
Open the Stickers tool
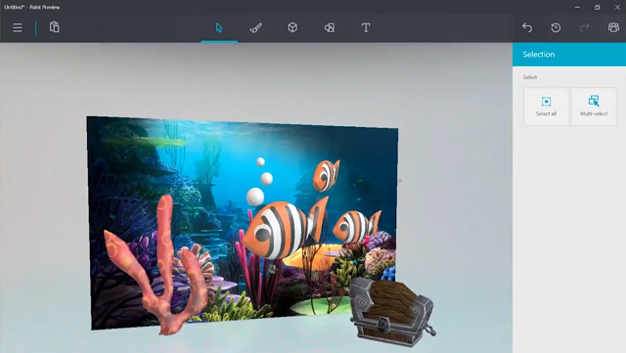click(330, 27)
